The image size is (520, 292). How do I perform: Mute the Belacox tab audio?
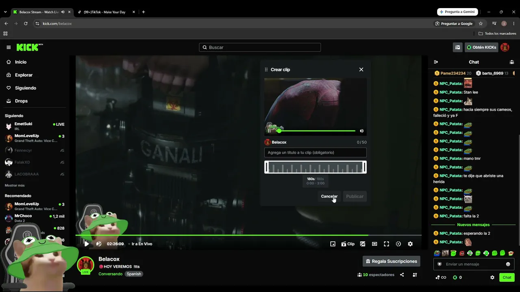pos(63,12)
